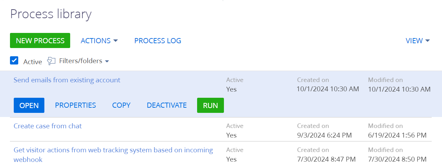The width and height of the screenshot is (442, 165).
Task: Expand the VIEW dropdown
Action: click(x=418, y=40)
